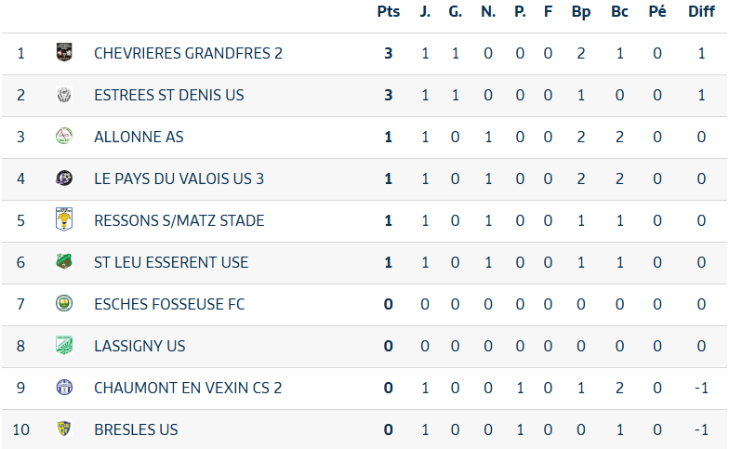Click the Chaumont en Vexin CS 2 crest
The width and height of the screenshot is (729, 449).
pyautogui.click(x=64, y=388)
